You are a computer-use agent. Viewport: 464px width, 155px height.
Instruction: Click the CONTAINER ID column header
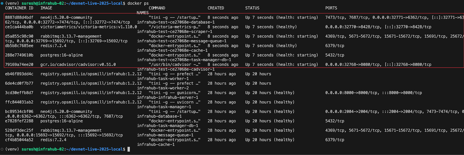[19, 8]
